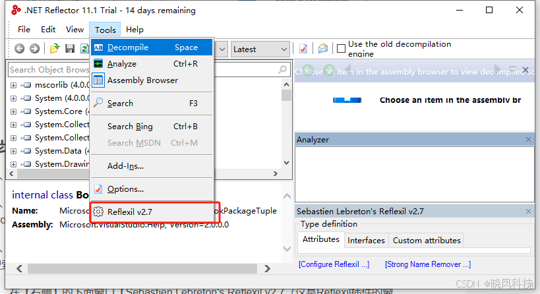Screen dimensions: 540x294
Task: Click the Open assembly folder icon
Action: pyautogui.click(x=55, y=49)
